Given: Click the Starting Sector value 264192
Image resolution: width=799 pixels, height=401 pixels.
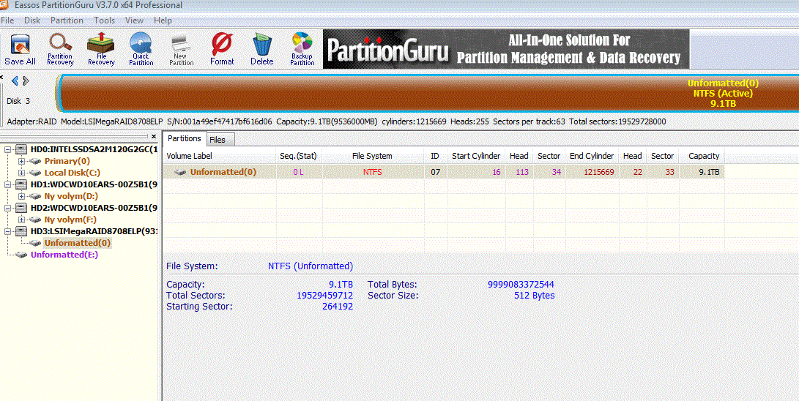Looking at the screenshot, I should [338, 307].
